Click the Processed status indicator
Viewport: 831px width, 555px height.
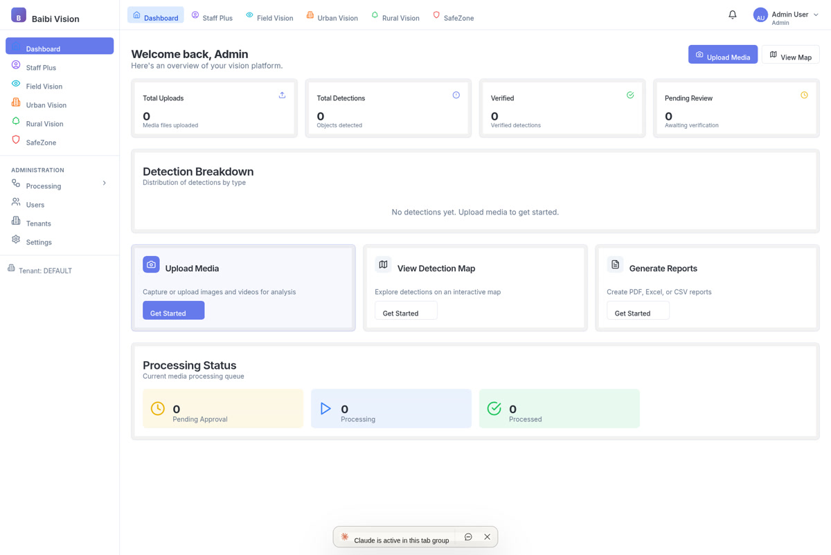(x=559, y=408)
